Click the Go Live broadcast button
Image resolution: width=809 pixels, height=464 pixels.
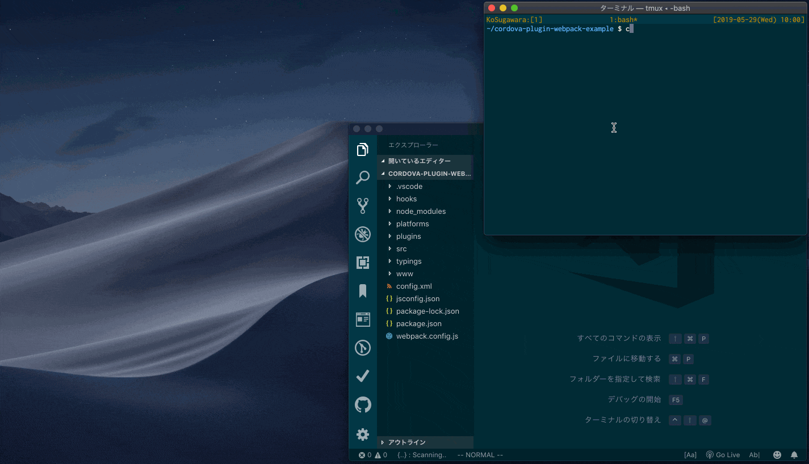pos(723,455)
